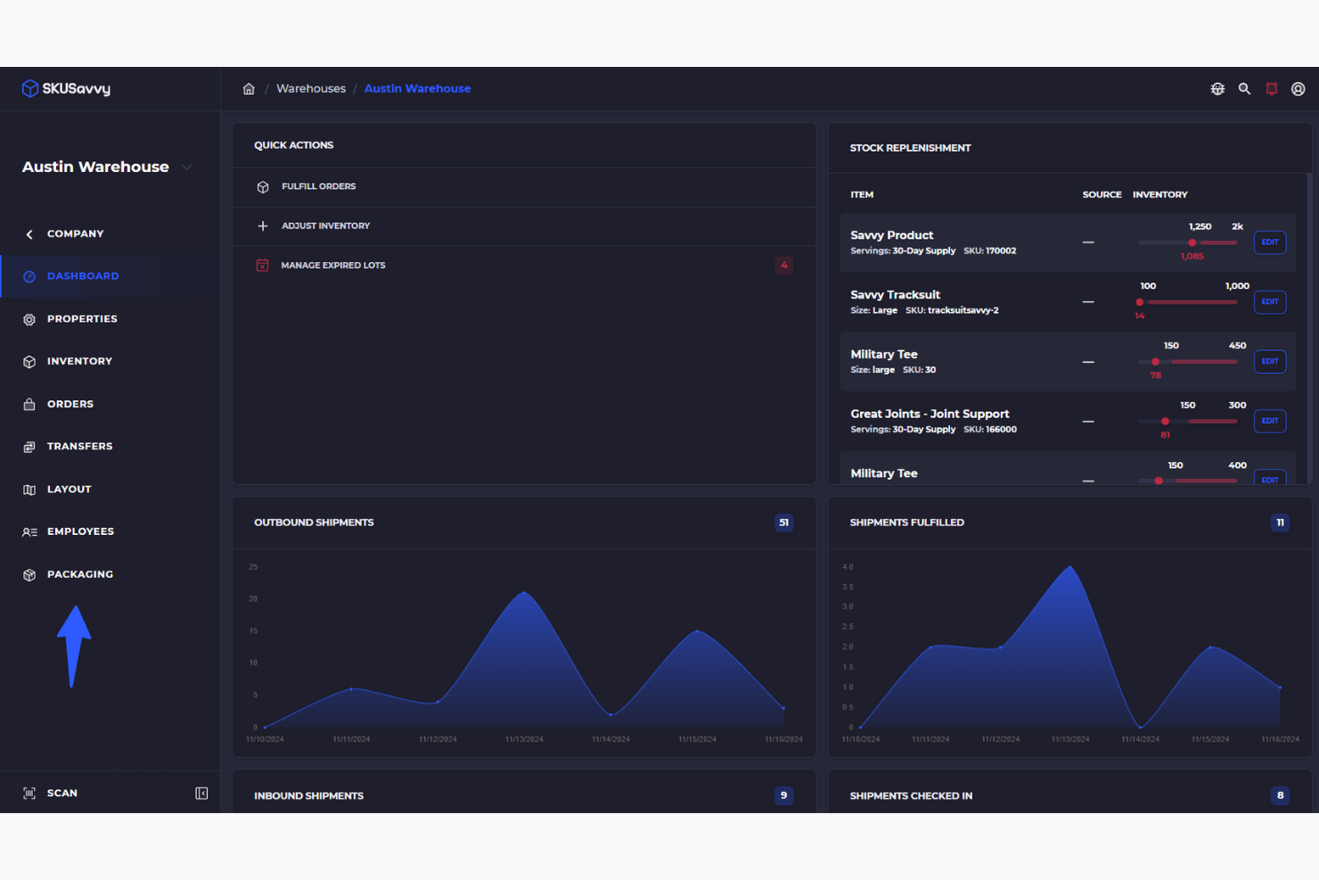Click the SKUSavvy logo
This screenshot has width=1319, height=880.
[66, 88]
